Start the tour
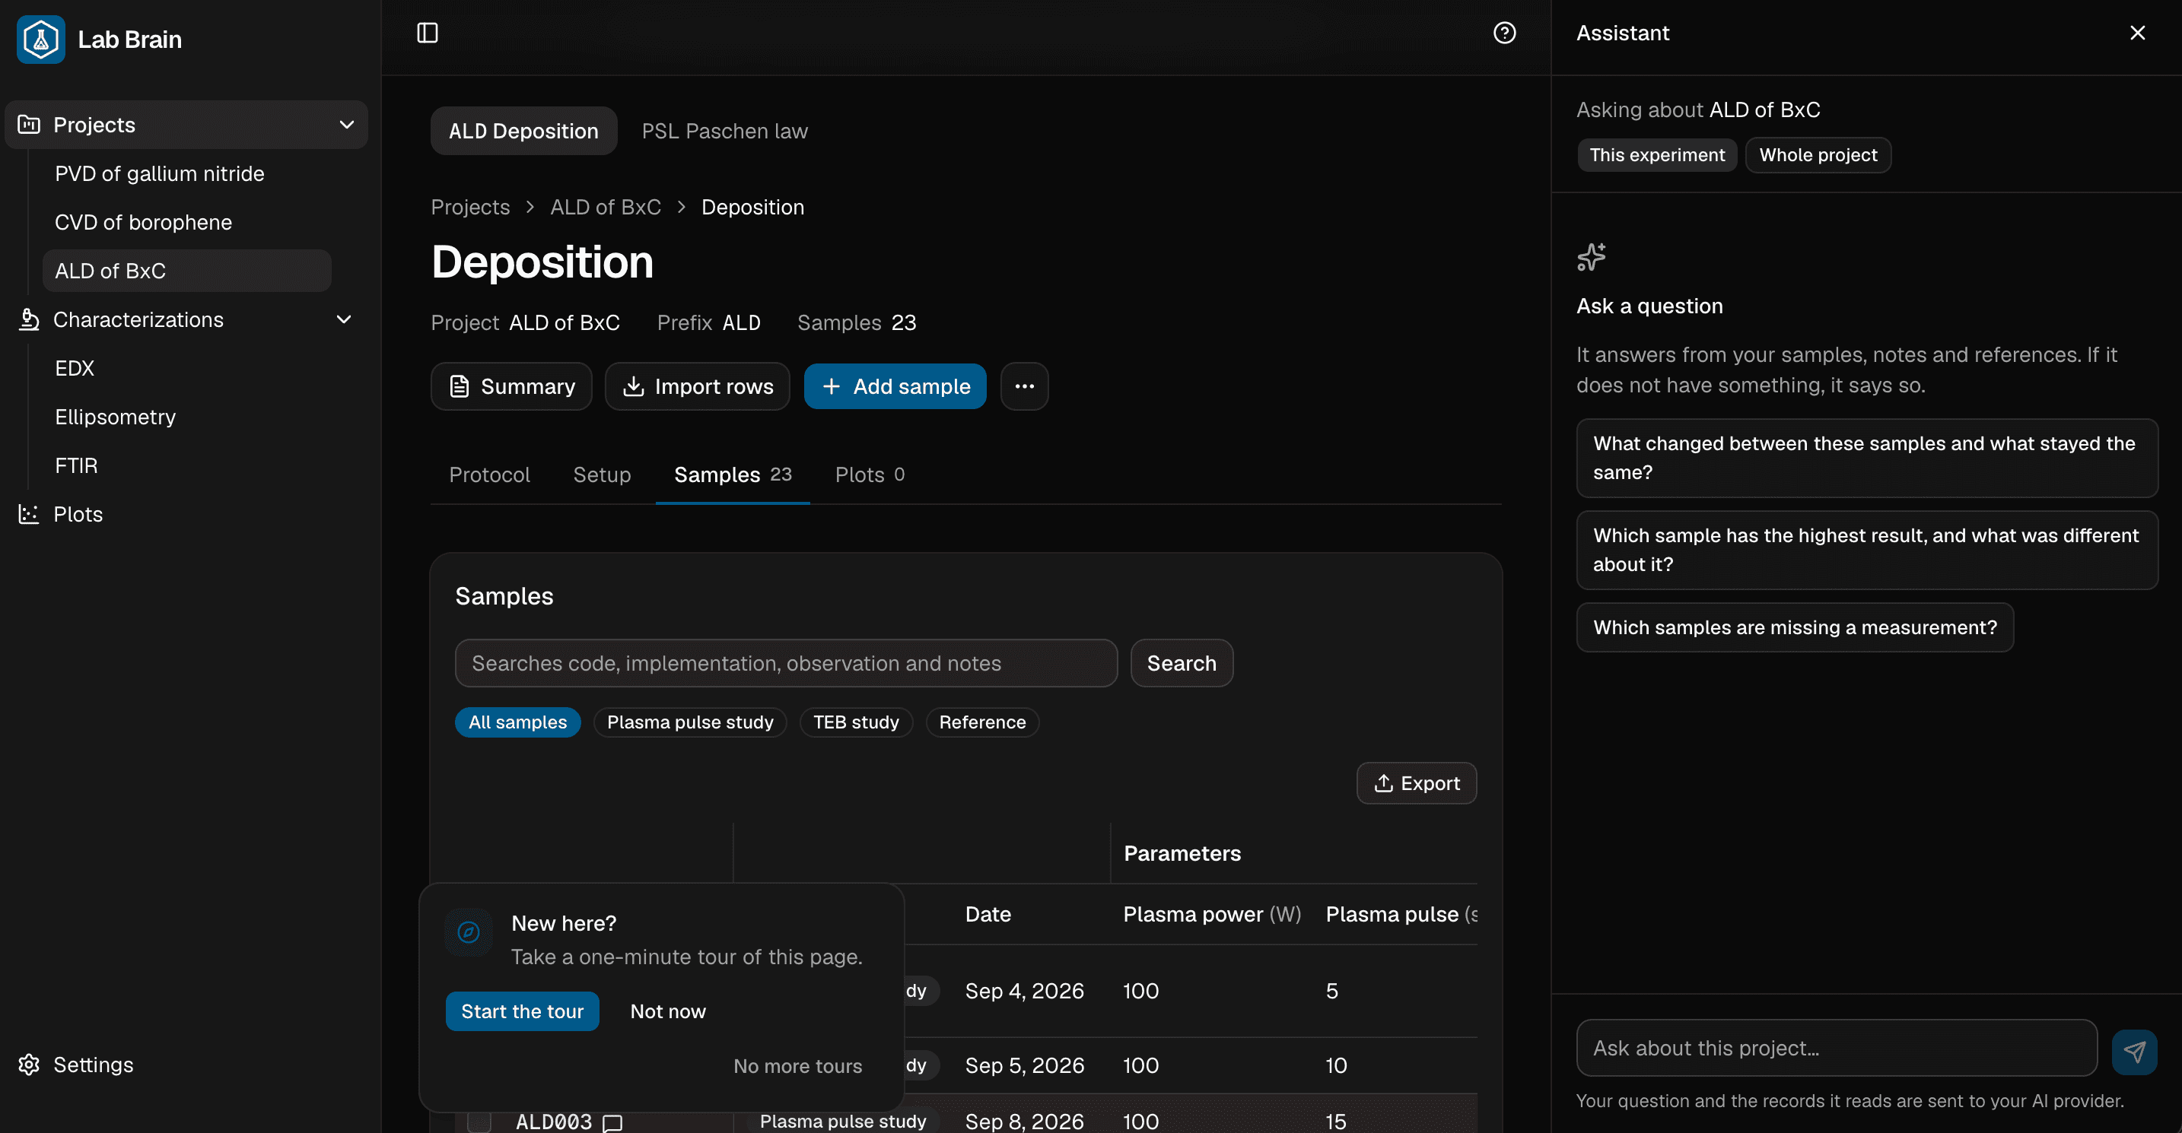Image resolution: width=2182 pixels, height=1133 pixels. pos(522,1011)
